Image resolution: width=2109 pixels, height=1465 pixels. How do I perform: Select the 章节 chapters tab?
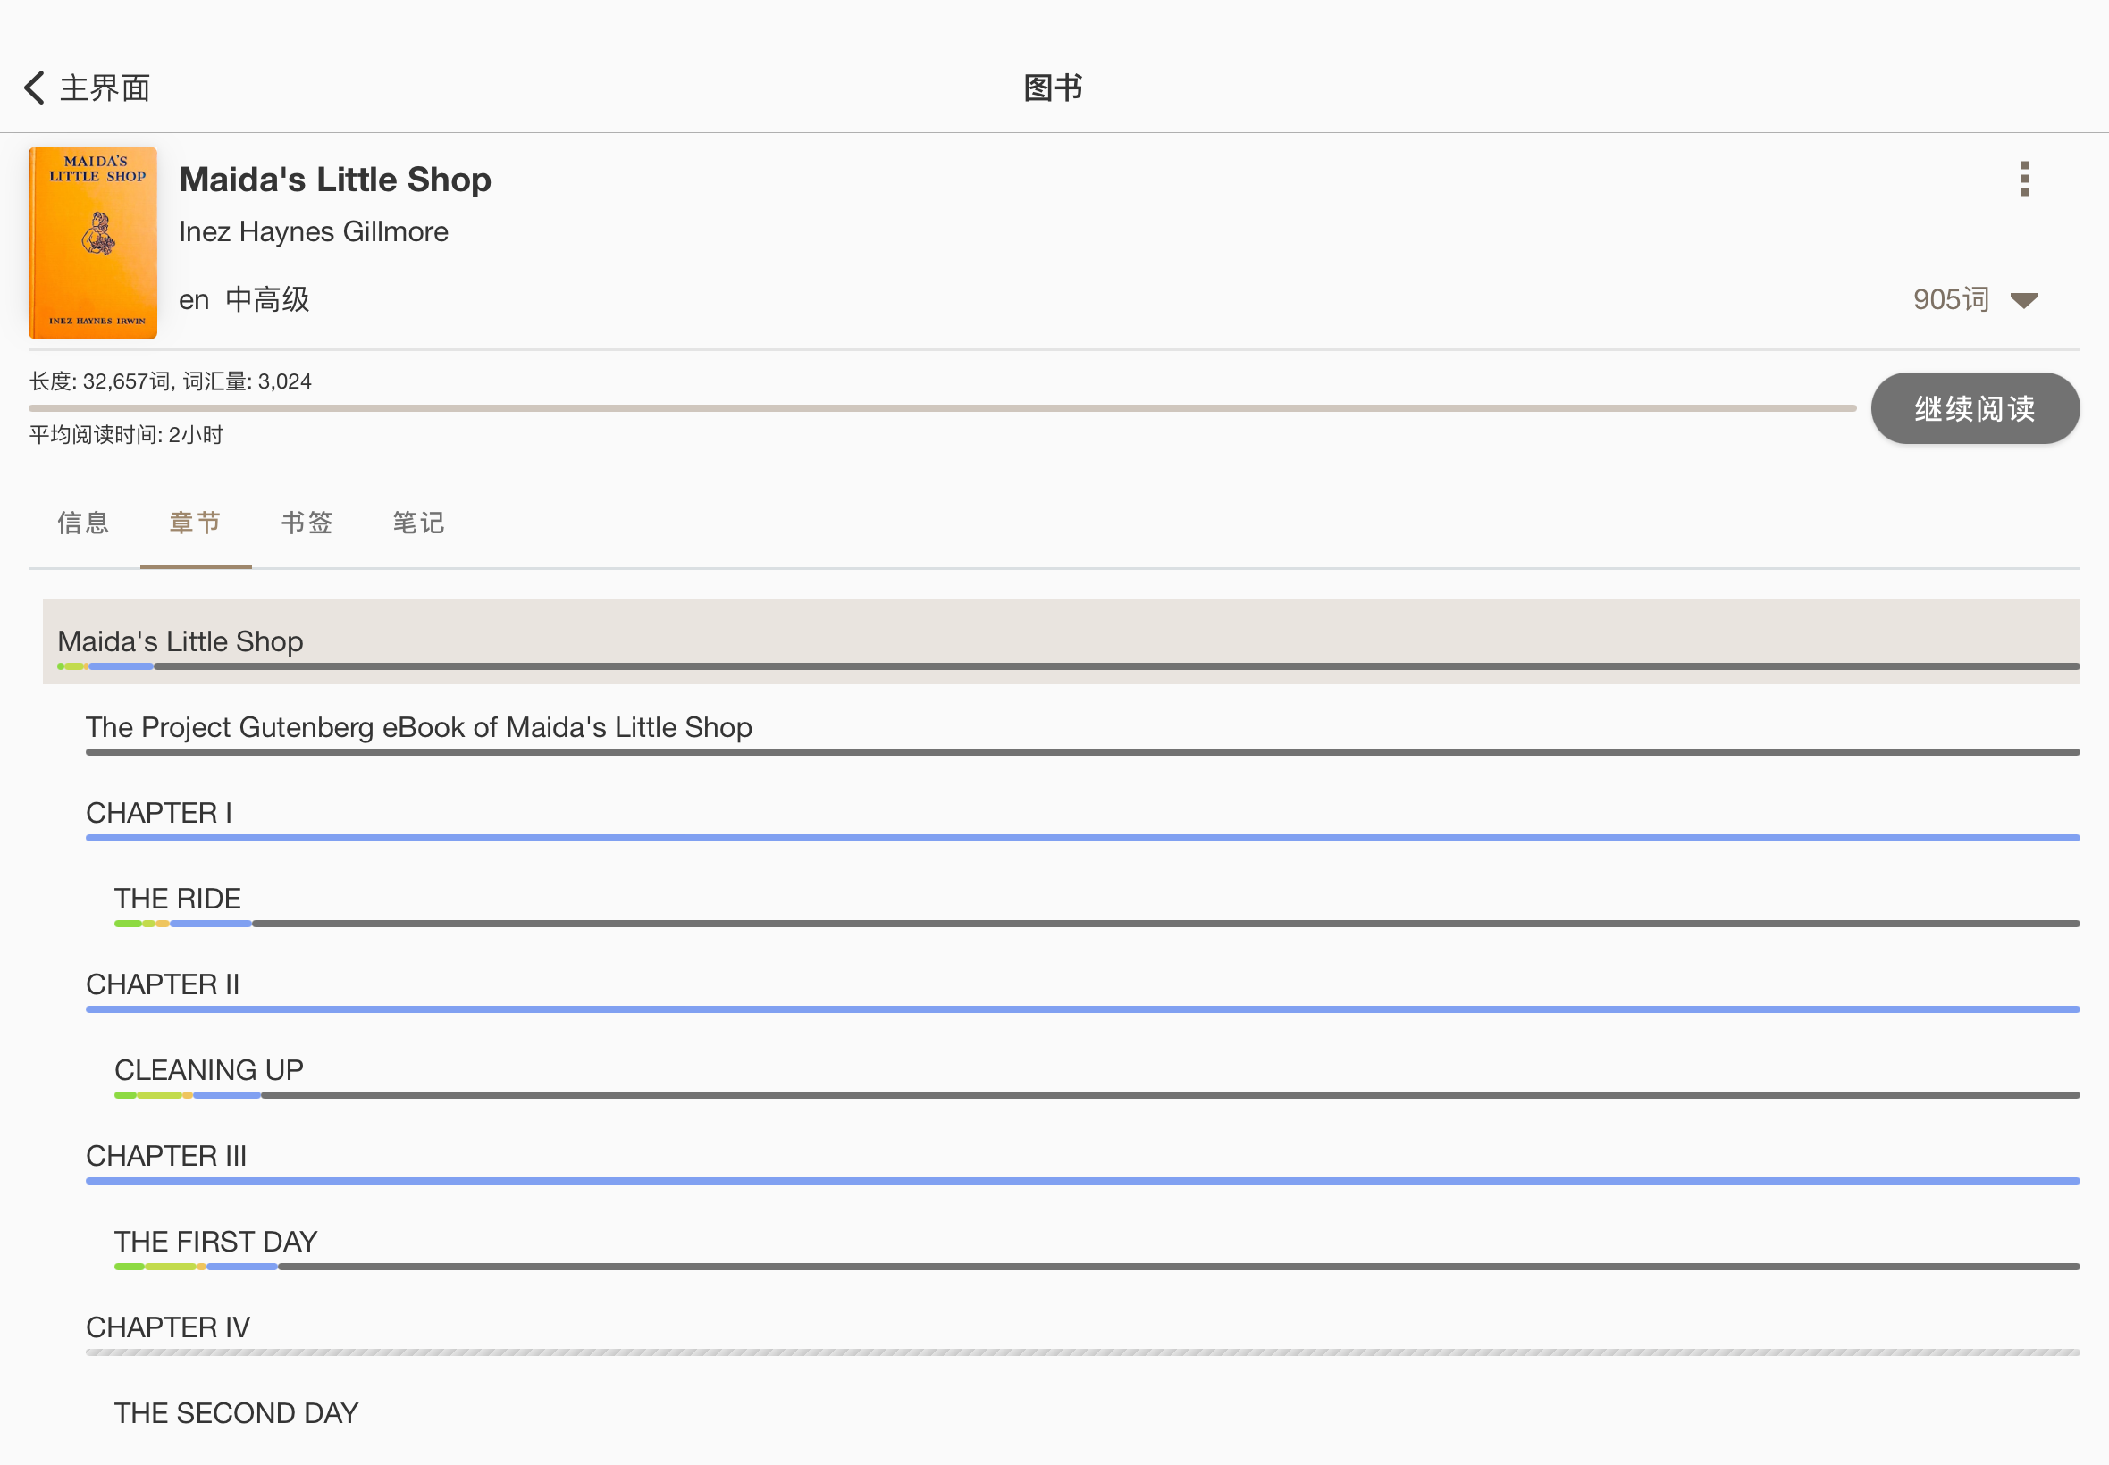(196, 522)
